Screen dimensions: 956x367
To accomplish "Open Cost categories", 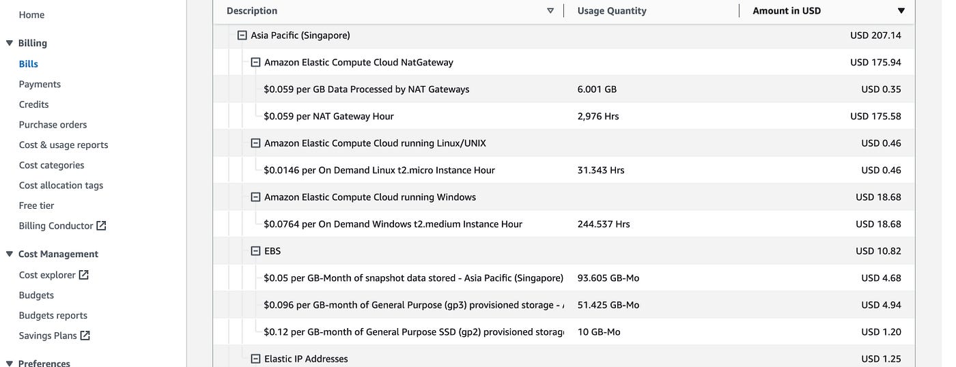I will (x=51, y=165).
